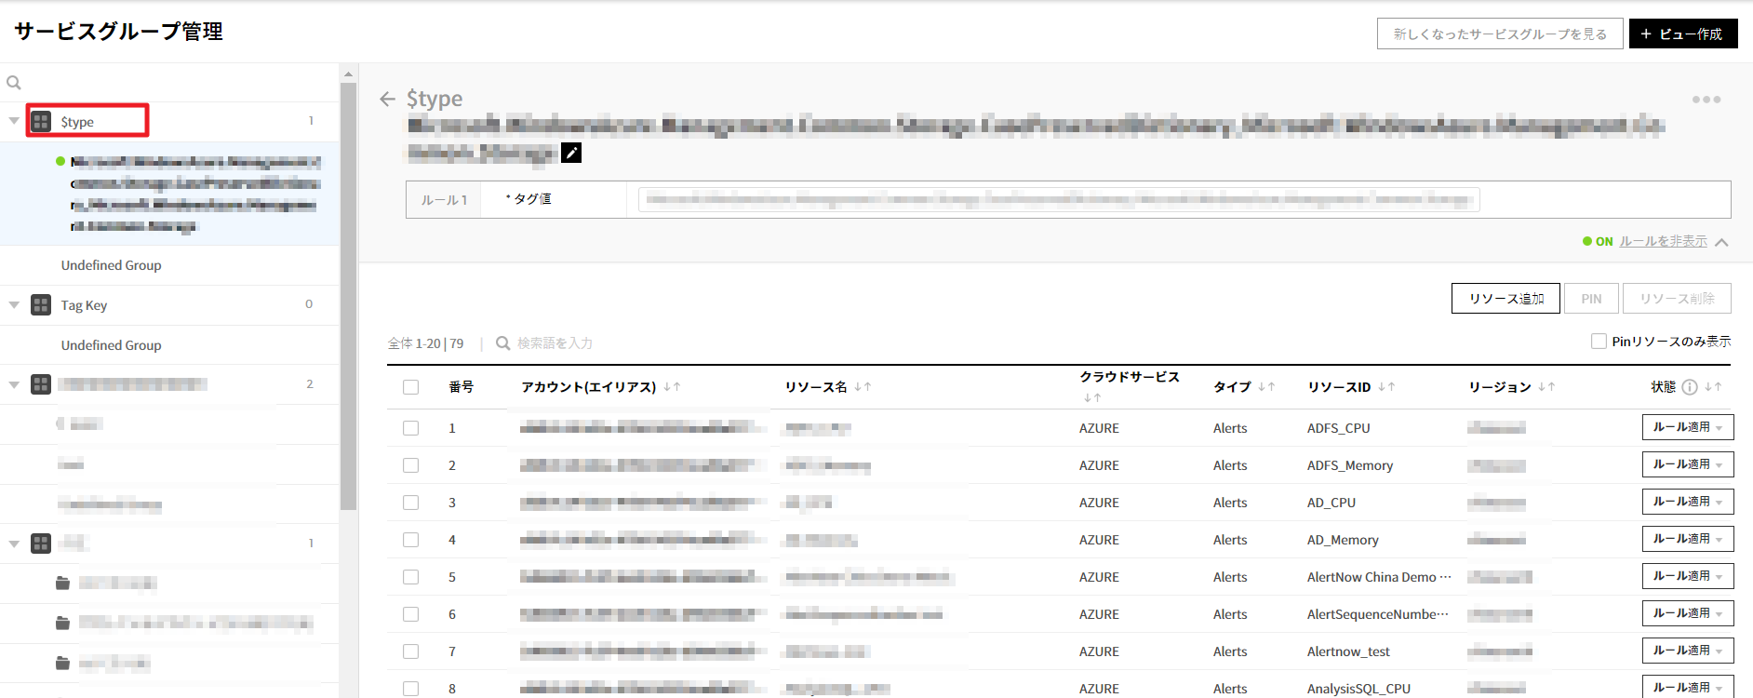Check the select-all checkbox in table header
This screenshot has height=698, width=1753.
point(410,387)
